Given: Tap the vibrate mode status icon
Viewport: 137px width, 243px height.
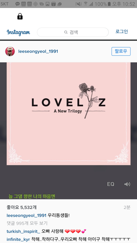Looking at the screenshot, I should click(x=78, y=4).
